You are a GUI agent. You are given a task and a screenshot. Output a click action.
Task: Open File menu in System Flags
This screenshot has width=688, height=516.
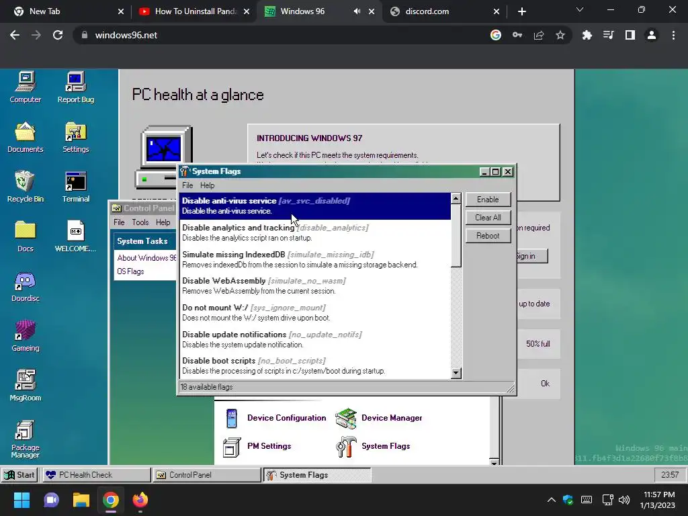tap(187, 185)
